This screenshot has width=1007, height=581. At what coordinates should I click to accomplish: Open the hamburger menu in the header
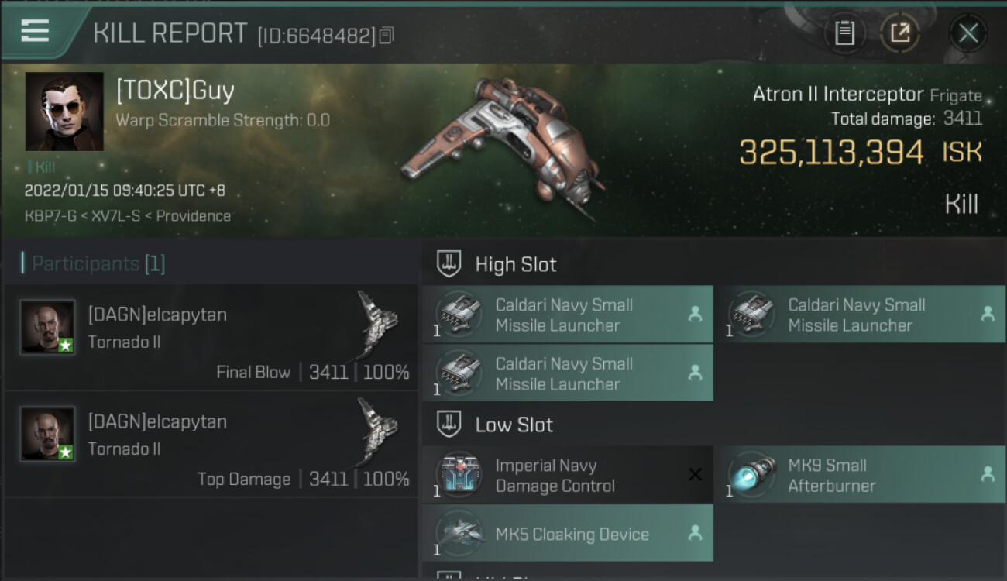pos(35,31)
